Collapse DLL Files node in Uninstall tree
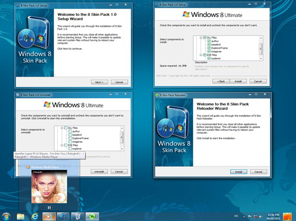The height and width of the screenshot is (221, 296). (x=62, y=128)
